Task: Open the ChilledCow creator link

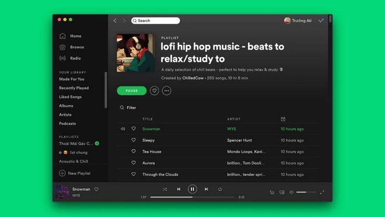Action: (193, 78)
